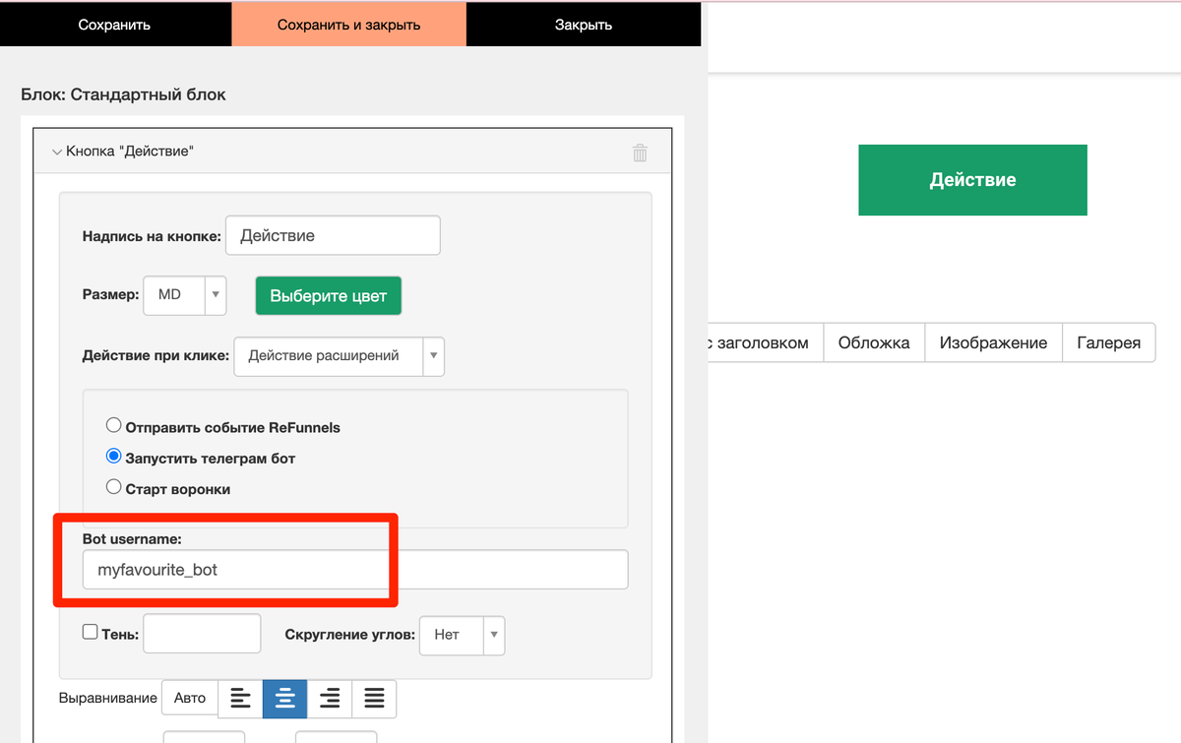The width and height of the screenshot is (1181, 743).
Task: Collapse the Кнопка "Действие" section
Action: click(57, 153)
